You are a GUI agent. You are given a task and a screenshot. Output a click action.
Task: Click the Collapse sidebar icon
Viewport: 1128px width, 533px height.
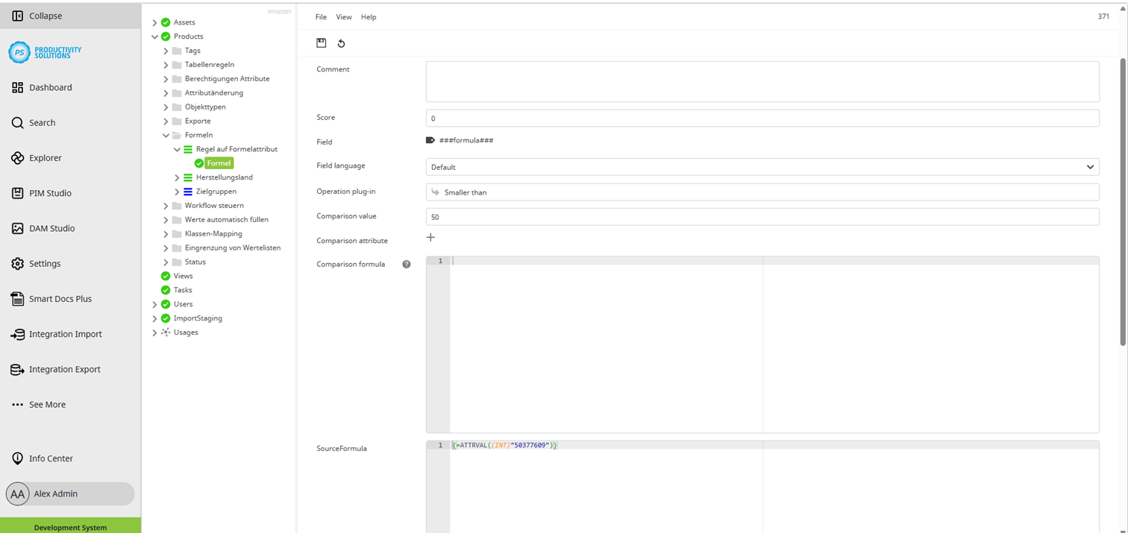[x=18, y=16]
